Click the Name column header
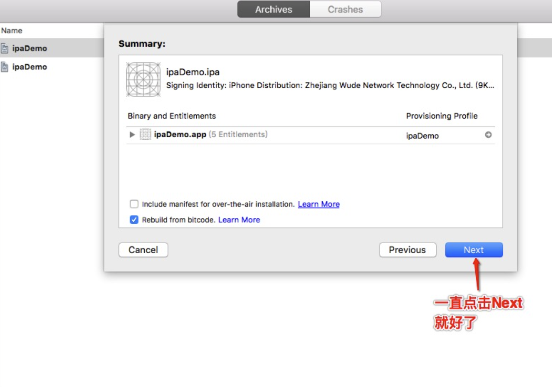Image resolution: width=552 pixels, height=387 pixels. pos(12,31)
